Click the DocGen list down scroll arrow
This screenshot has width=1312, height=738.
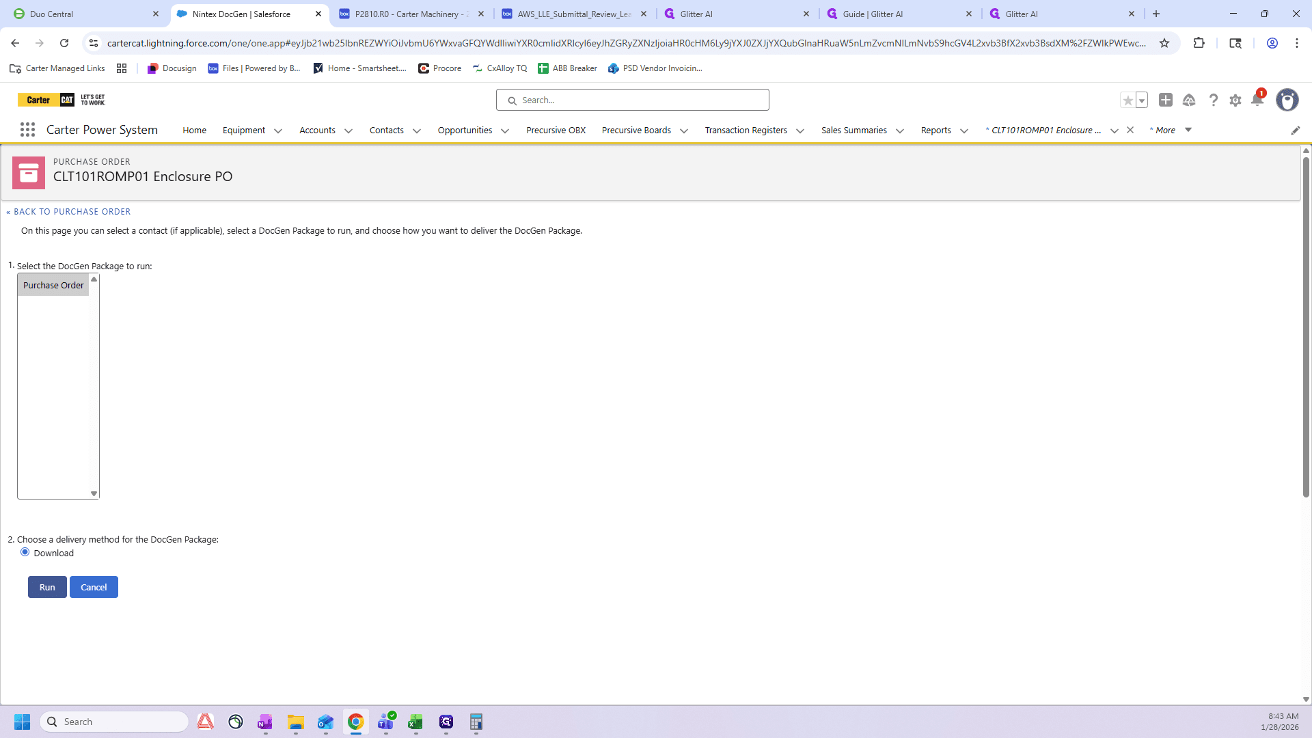click(x=94, y=493)
